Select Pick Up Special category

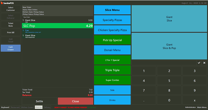pyautogui.click(x=112, y=40)
